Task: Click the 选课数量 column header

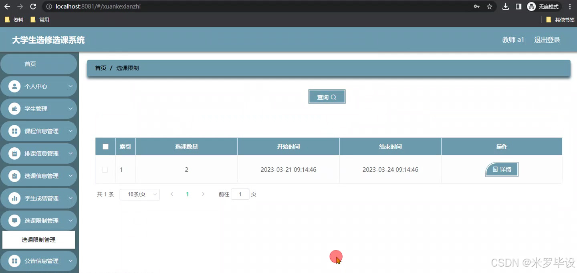Action: 186,147
